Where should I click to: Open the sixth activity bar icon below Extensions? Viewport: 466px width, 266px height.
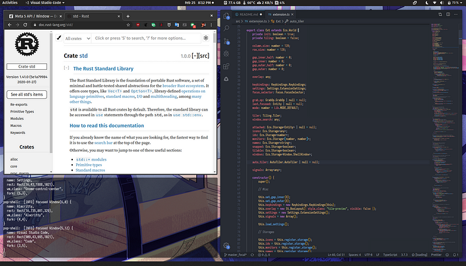click(x=226, y=79)
